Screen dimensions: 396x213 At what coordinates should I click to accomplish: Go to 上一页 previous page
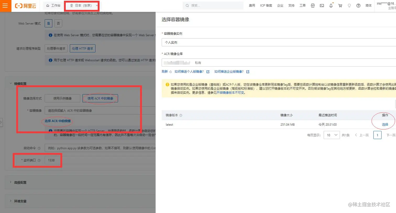362,135
